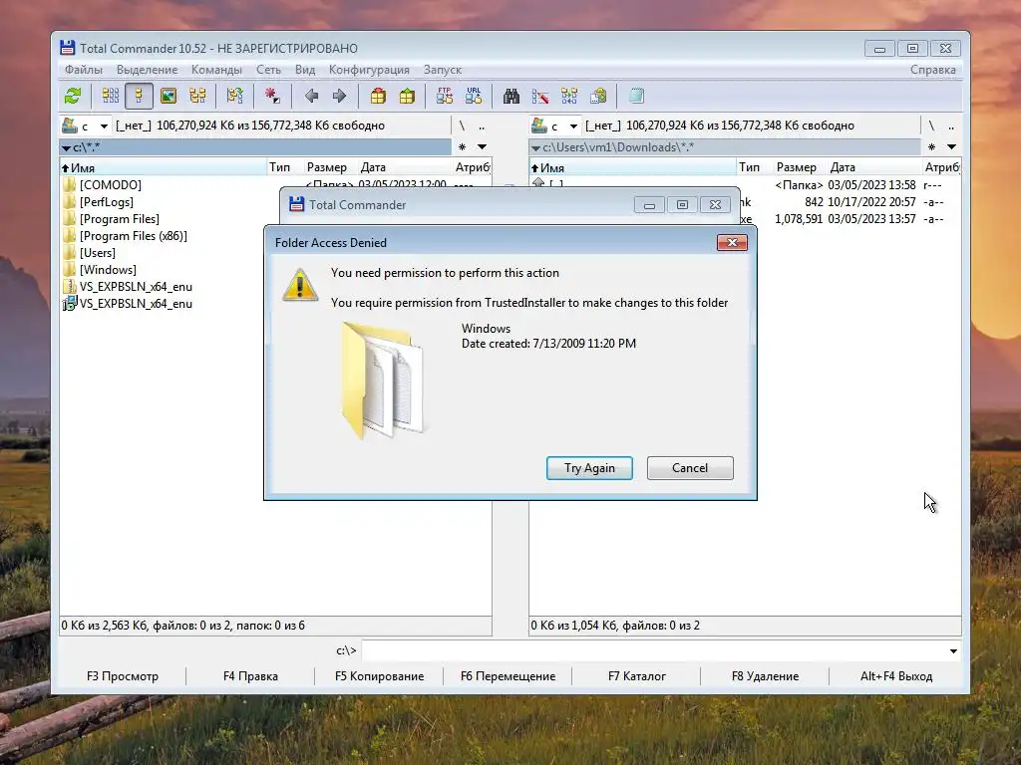Open right panel directory history arrow

951,147
